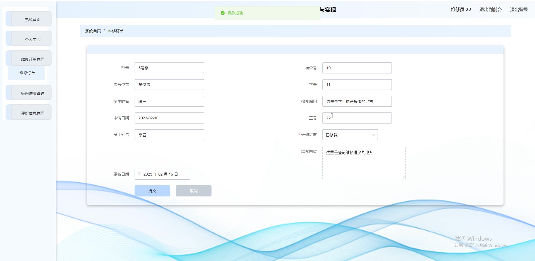Click the 报修原因 field label
The width and height of the screenshot is (535, 261).
(309, 101)
